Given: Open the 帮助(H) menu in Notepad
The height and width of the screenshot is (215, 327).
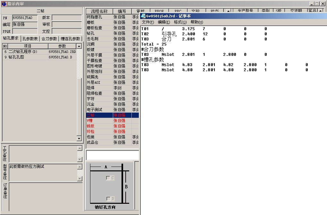Looking at the screenshot, I should (197, 22).
